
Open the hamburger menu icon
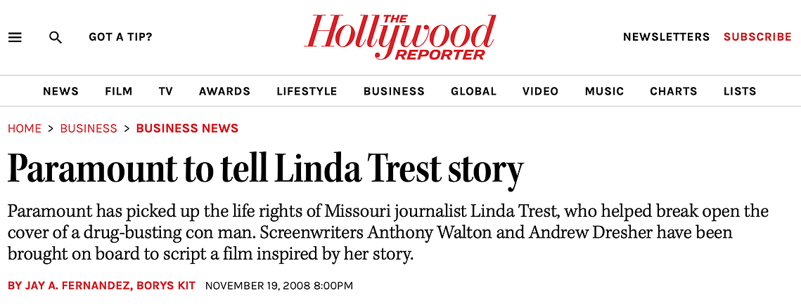15,37
